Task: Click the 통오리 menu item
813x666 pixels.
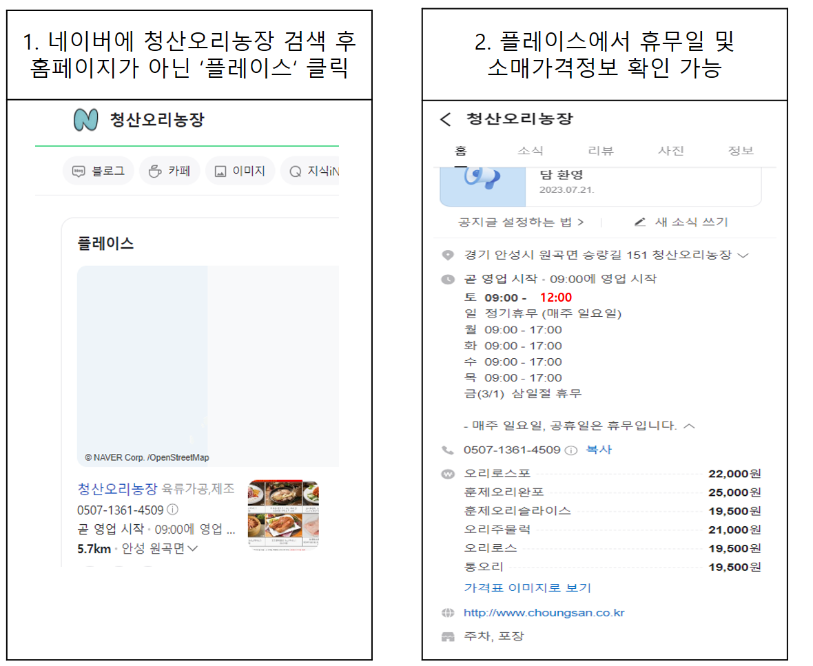Action: [x=483, y=567]
